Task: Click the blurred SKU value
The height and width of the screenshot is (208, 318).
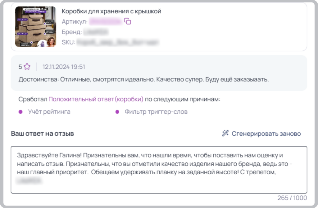Action: tap(118, 42)
